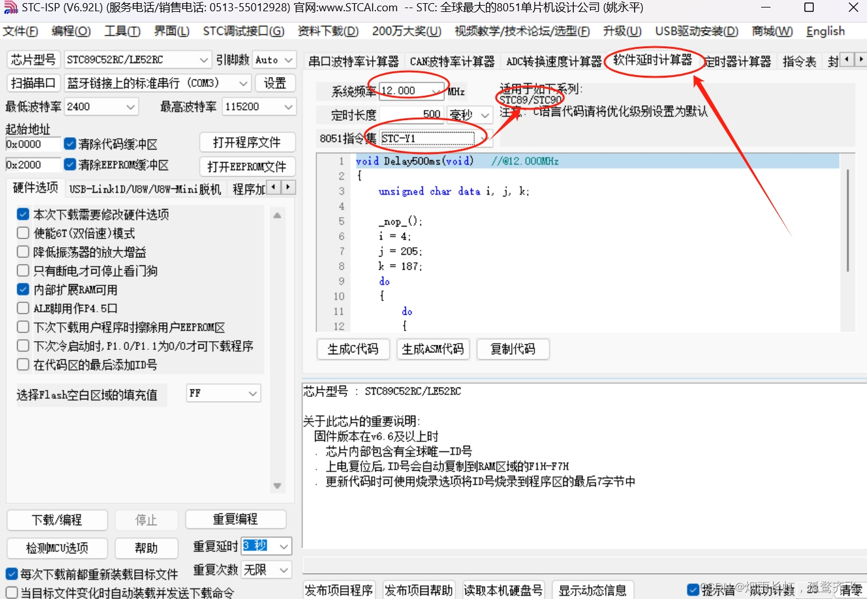Screen dimensions: 867x599
Task: Toggle 本次下载需要修改硬件选项 checkbox
Action: 23,214
